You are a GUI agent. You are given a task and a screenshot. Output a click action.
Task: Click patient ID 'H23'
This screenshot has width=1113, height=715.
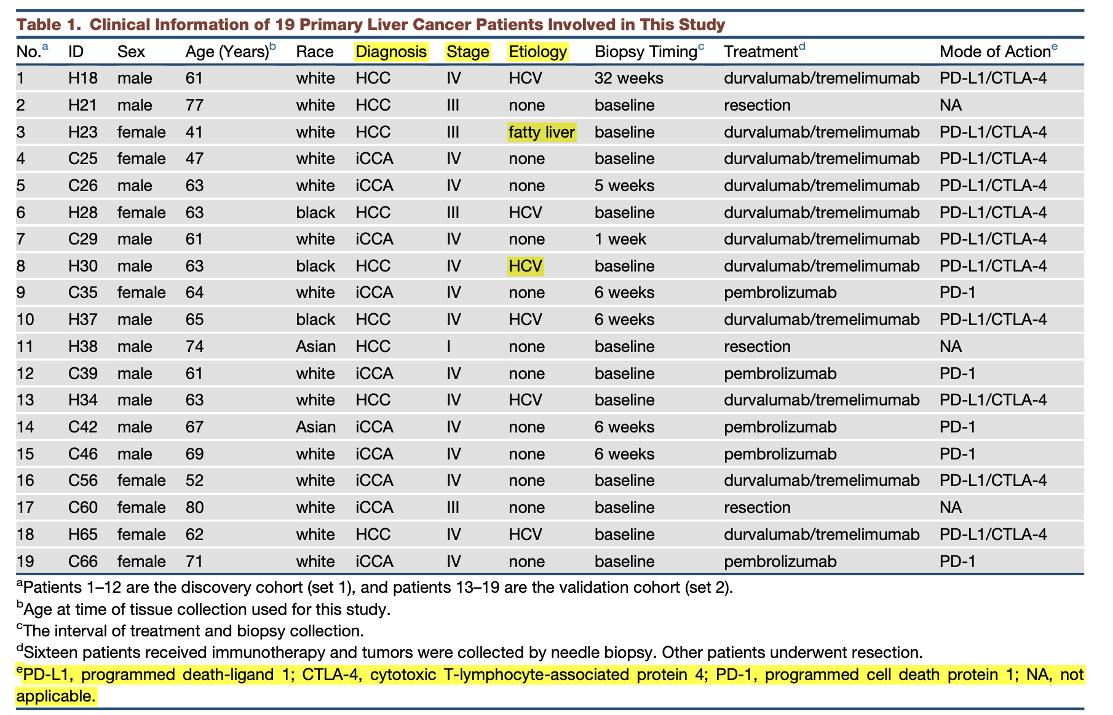click(x=83, y=132)
